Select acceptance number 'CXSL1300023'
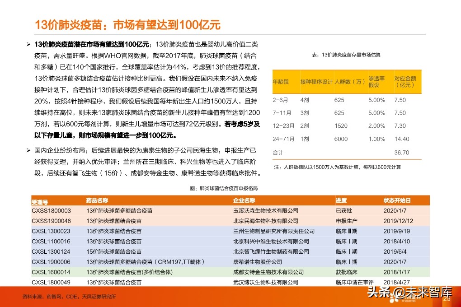The image size is (461, 307). (51, 232)
